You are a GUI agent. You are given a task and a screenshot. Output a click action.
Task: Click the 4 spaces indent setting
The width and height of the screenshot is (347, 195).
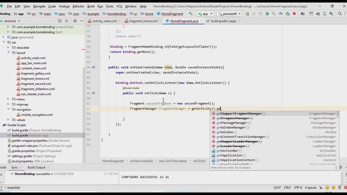coord(311,187)
